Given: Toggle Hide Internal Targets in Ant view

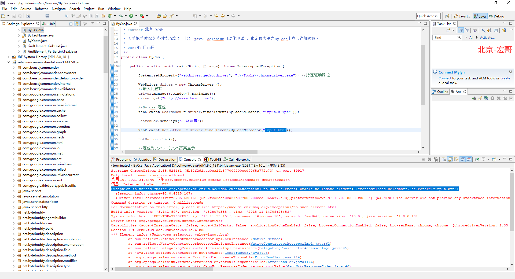Looking at the screenshot, I should pyautogui.click(x=486, y=98).
